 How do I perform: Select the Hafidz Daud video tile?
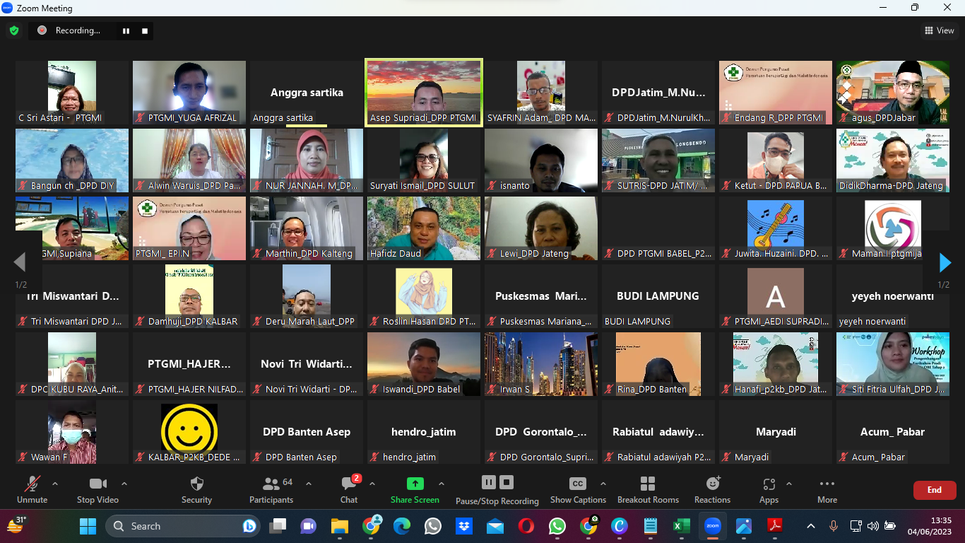[424, 228]
